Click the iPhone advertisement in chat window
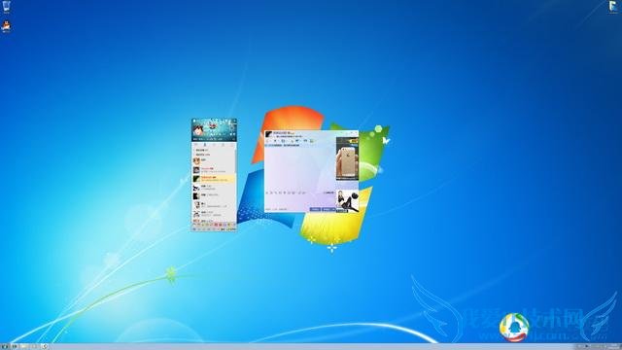The width and height of the screenshot is (622, 350). tap(347, 158)
